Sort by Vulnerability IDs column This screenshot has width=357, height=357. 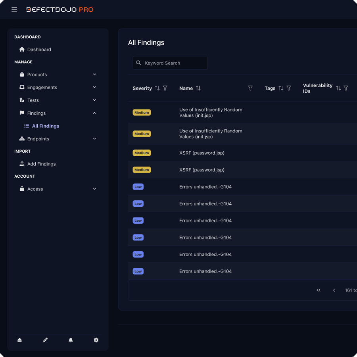pyautogui.click(x=338, y=88)
